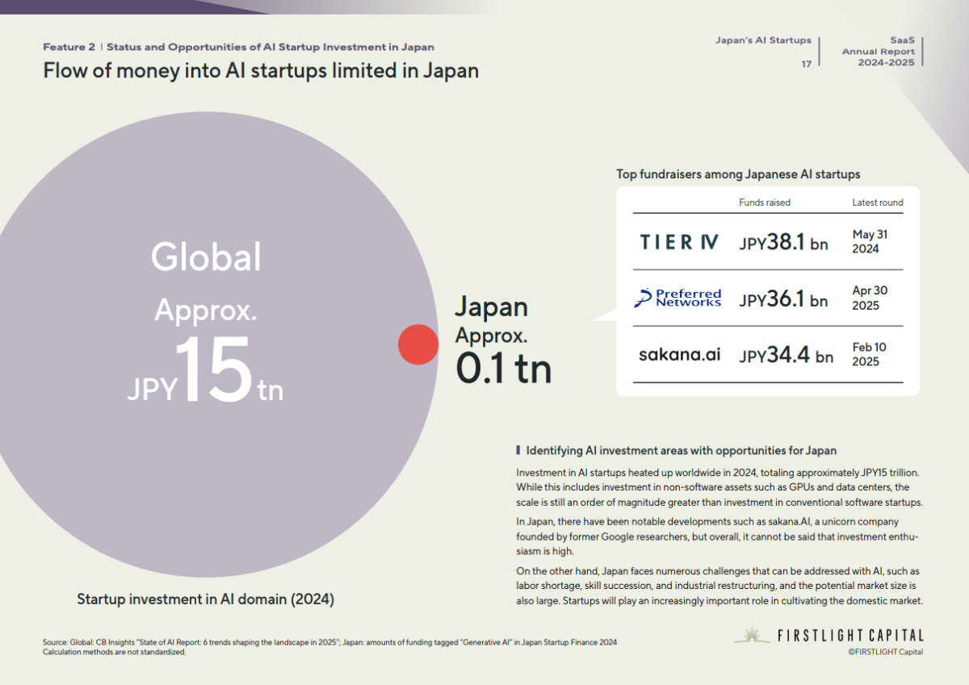Click the Firstlight Capital logo
The image size is (969, 685).
coord(828,635)
